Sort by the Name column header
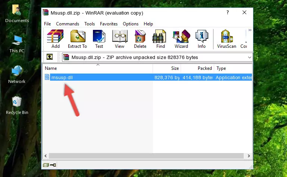This screenshot has width=287, height=177. pos(98,68)
